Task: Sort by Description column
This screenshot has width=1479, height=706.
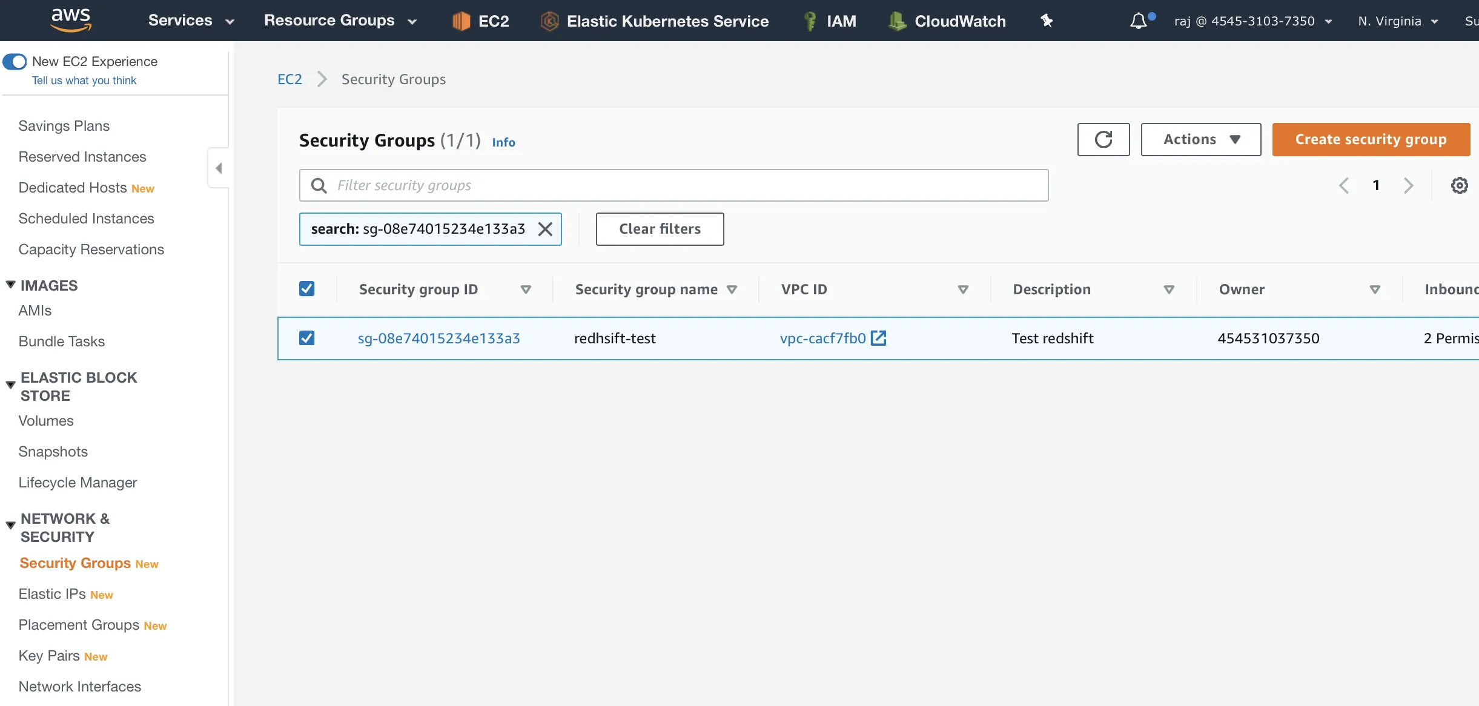Action: pyautogui.click(x=1169, y=289)
